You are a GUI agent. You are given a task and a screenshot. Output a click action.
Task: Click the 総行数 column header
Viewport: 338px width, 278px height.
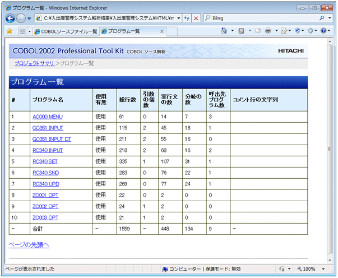coord(128,100)
